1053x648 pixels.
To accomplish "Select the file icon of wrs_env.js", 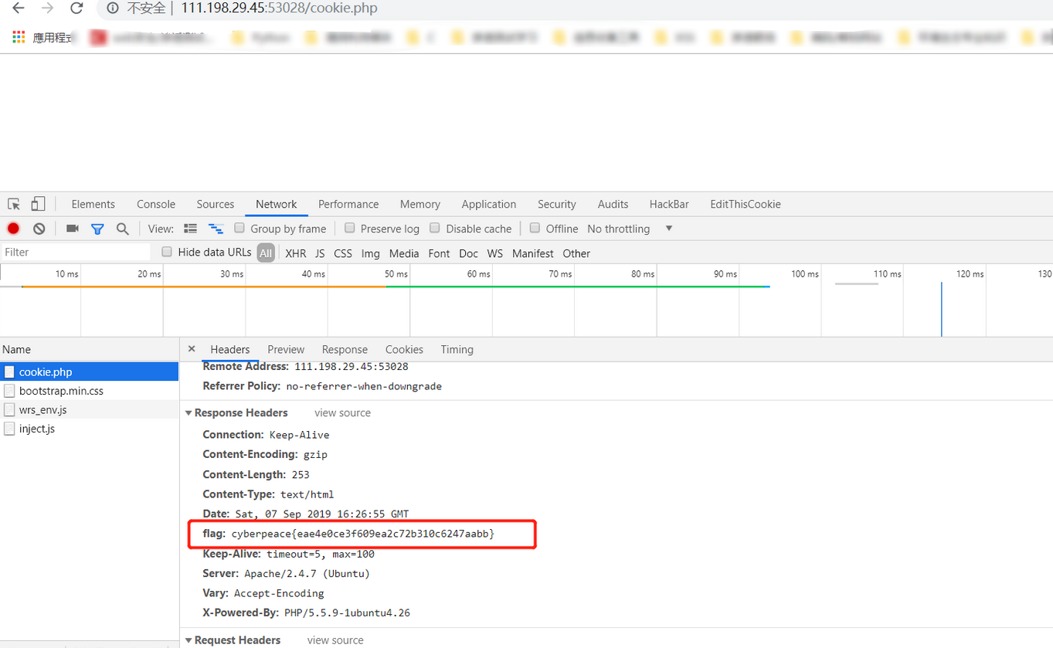I will 9,409.
